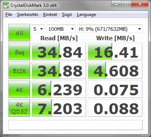Click the 4K QD32 write result 0.088
Screen dimensions: 151x137
pyautogui.click(x=115, y=108)
